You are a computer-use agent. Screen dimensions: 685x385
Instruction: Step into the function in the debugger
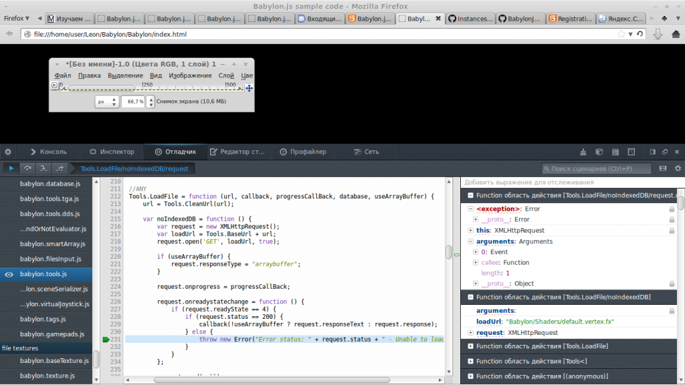[x=43, y=168]
